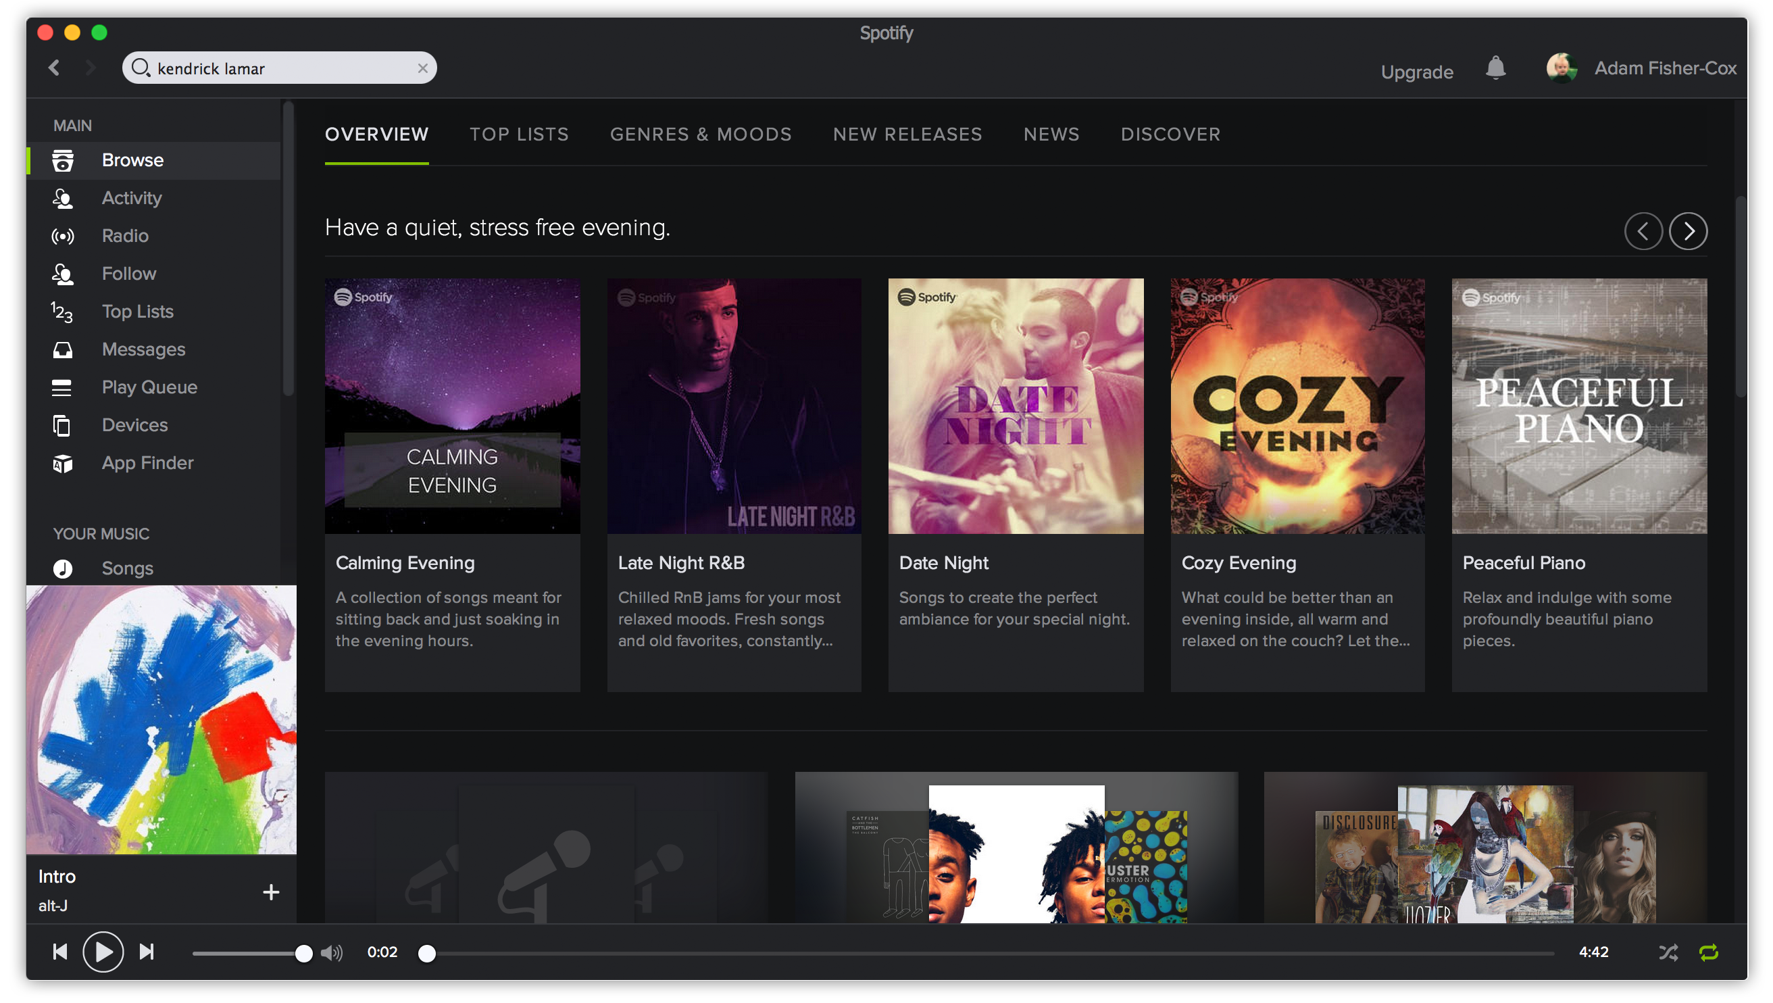Click the Date Night cover art

click(x=1016, y=406)
